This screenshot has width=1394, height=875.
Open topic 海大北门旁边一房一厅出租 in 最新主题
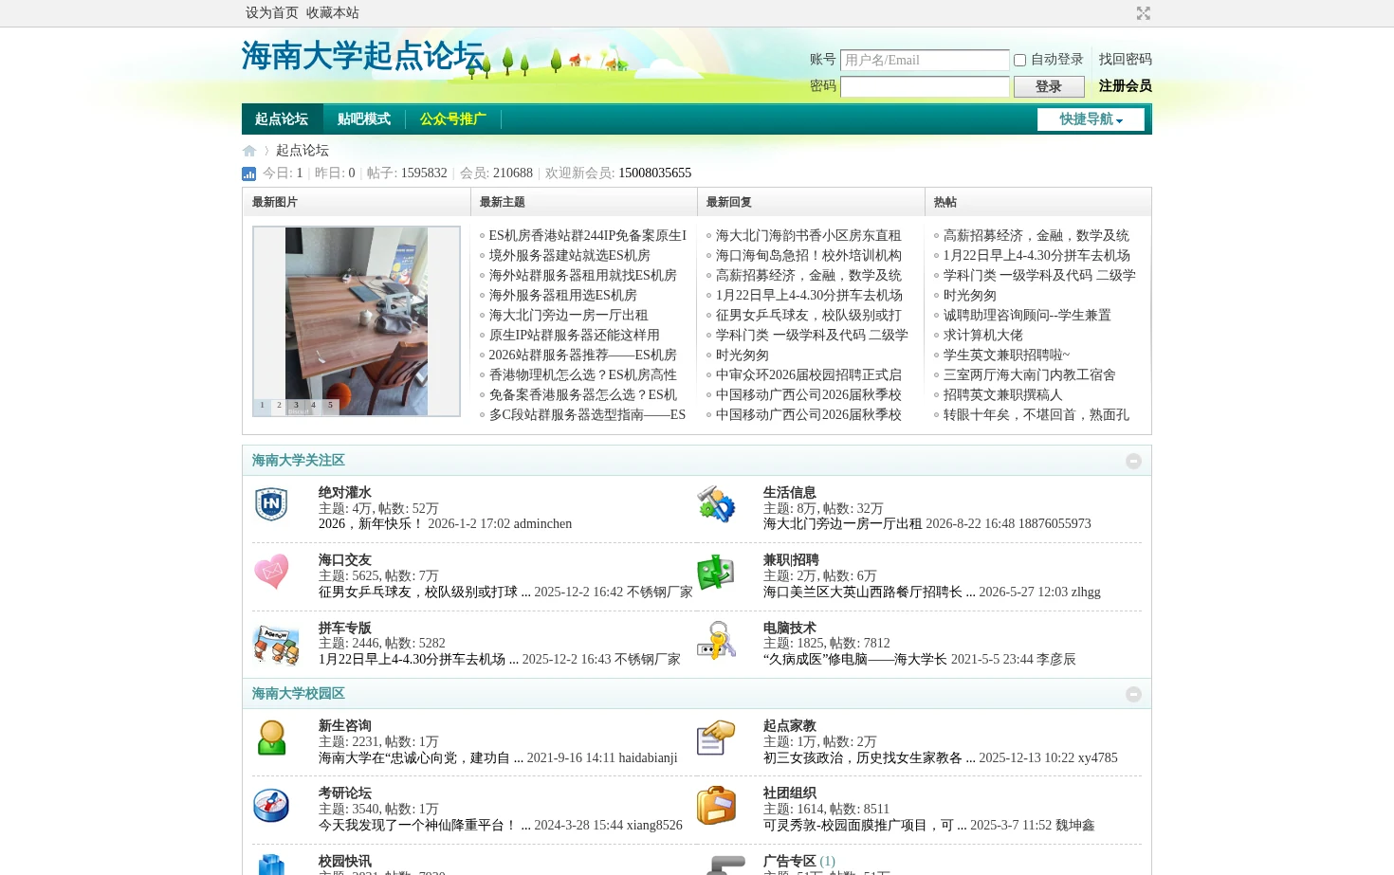[569, 315]
